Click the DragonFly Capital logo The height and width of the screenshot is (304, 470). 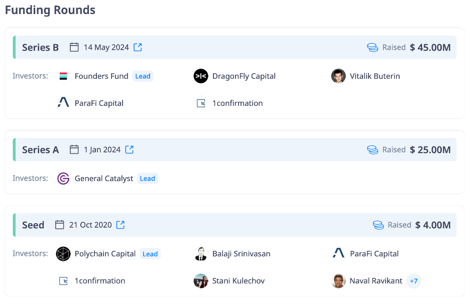tap(201, 76)
